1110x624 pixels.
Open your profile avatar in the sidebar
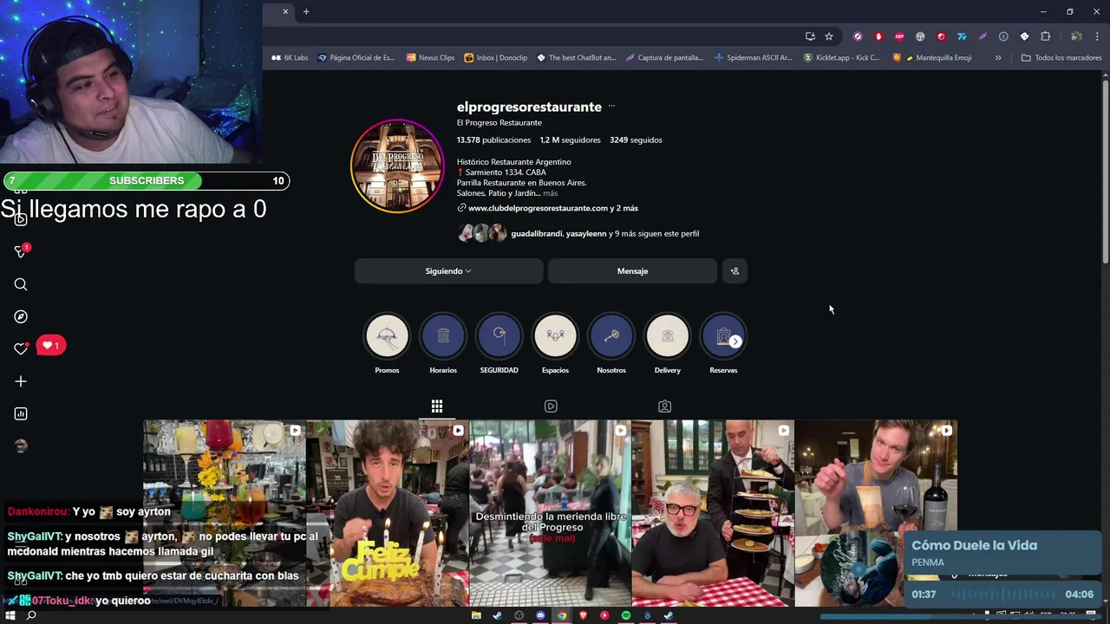click(x=21, y=445)
